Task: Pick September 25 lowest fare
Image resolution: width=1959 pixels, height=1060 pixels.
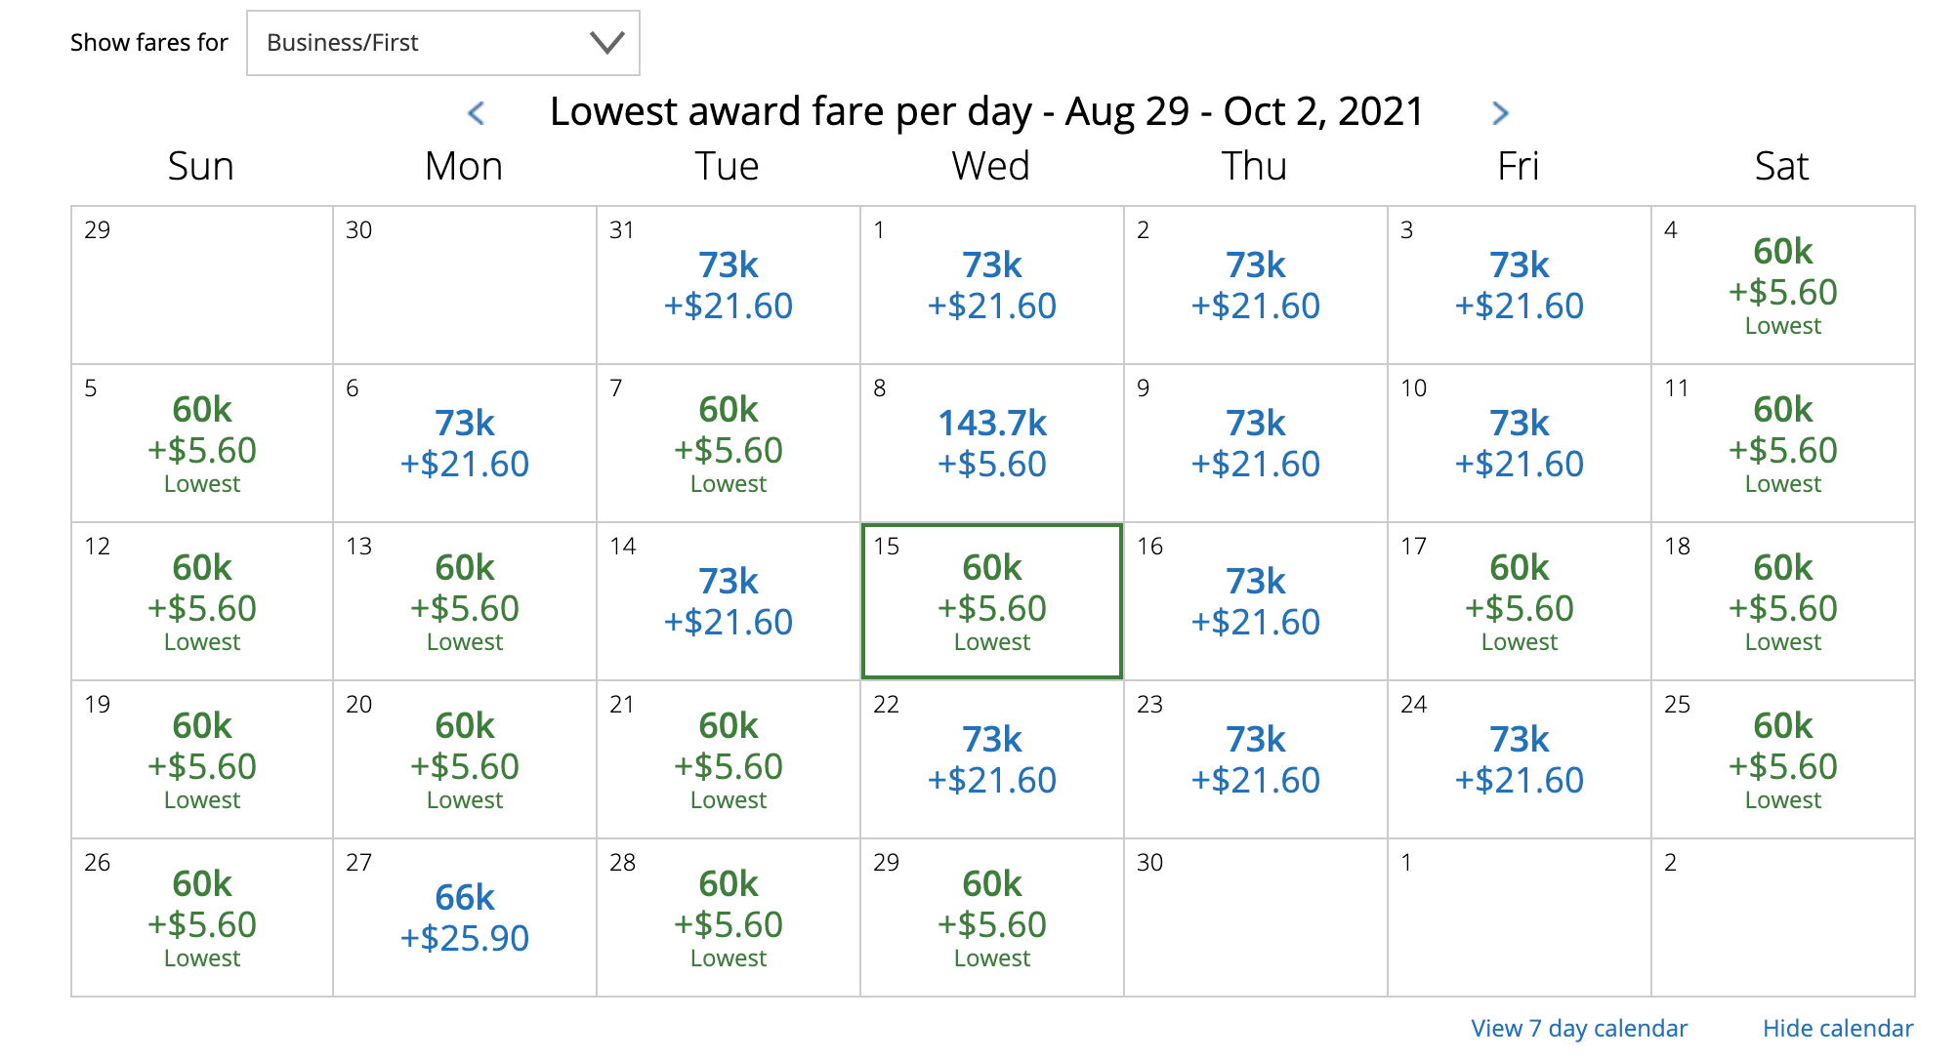Action: point(1783,759)
